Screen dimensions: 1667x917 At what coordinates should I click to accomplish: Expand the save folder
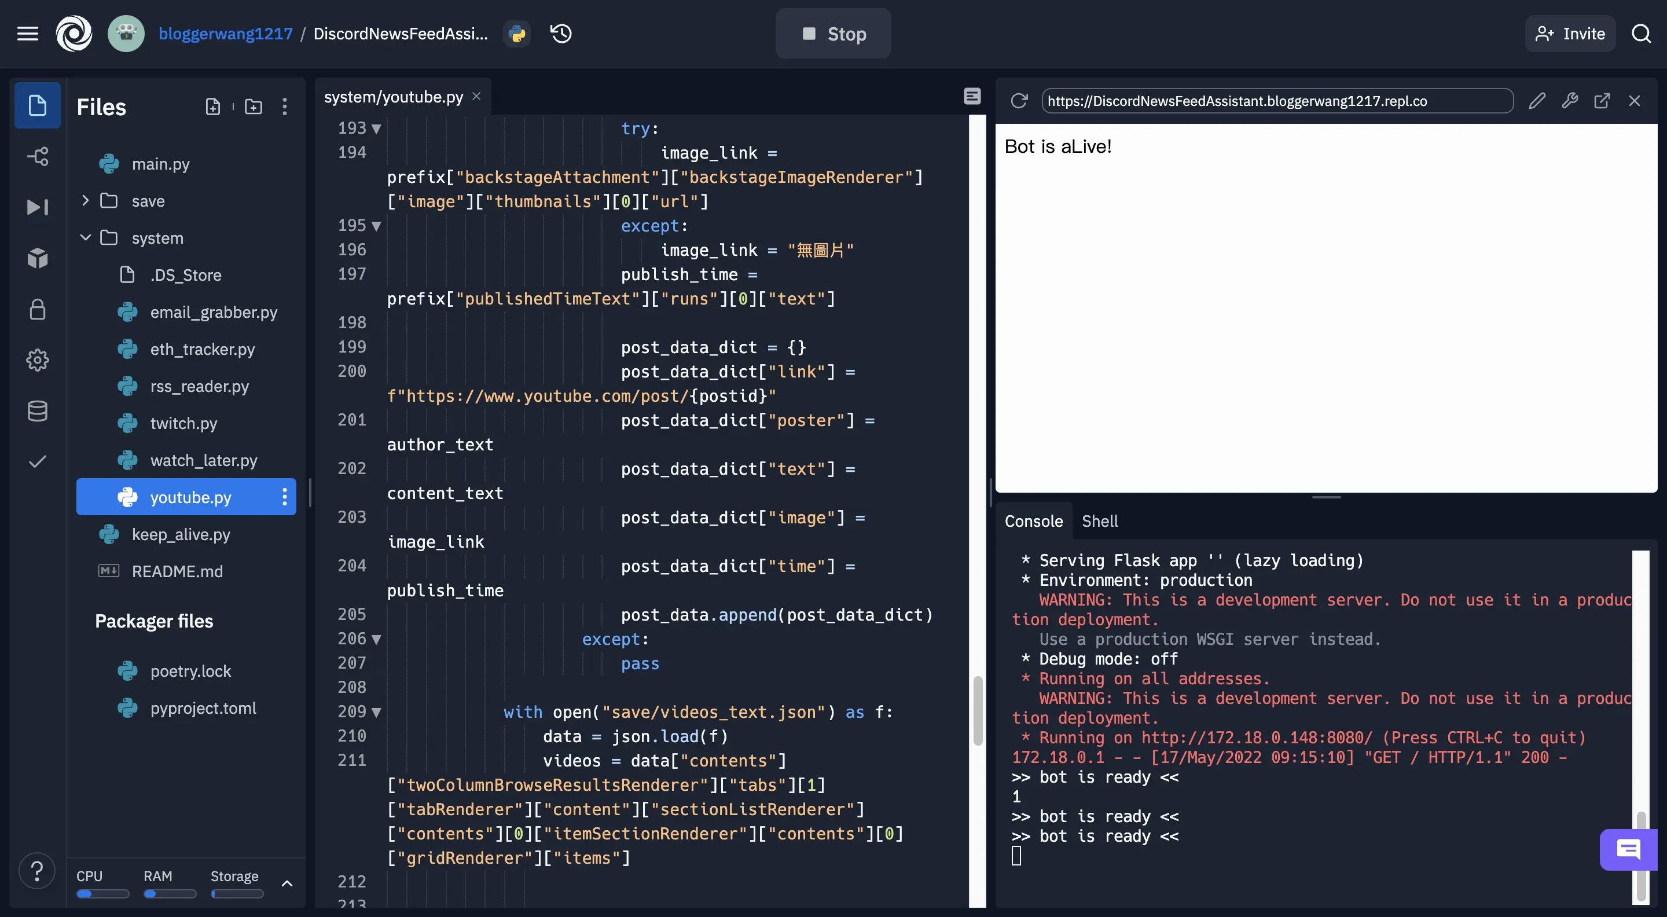pyautogui.click(x=86, y=201)
